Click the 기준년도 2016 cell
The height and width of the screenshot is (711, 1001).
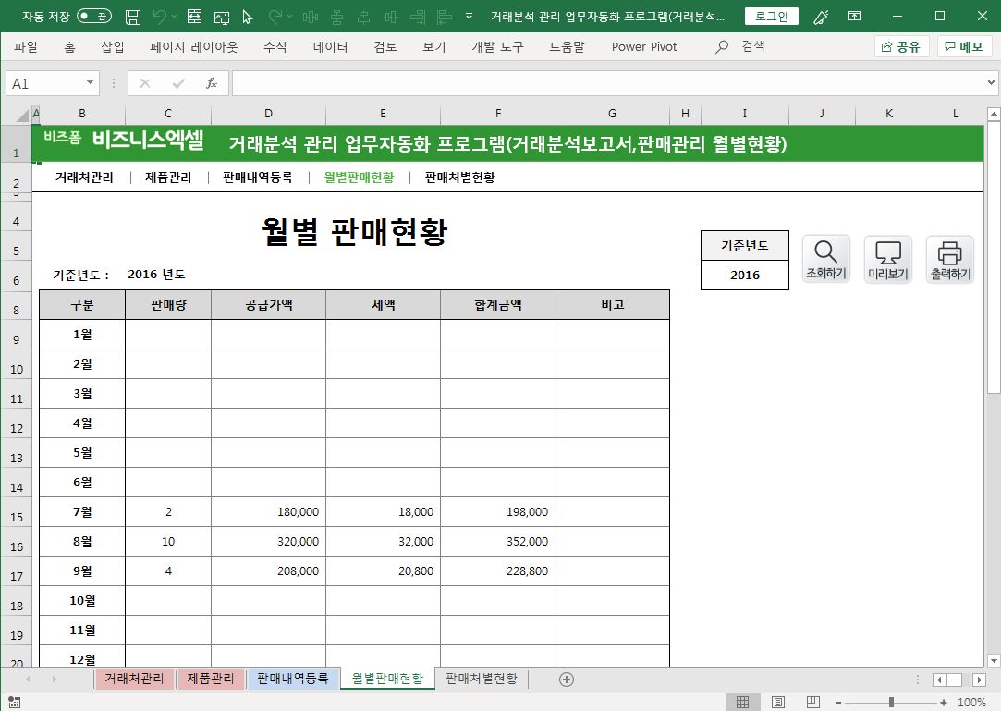tap(744, 275)
